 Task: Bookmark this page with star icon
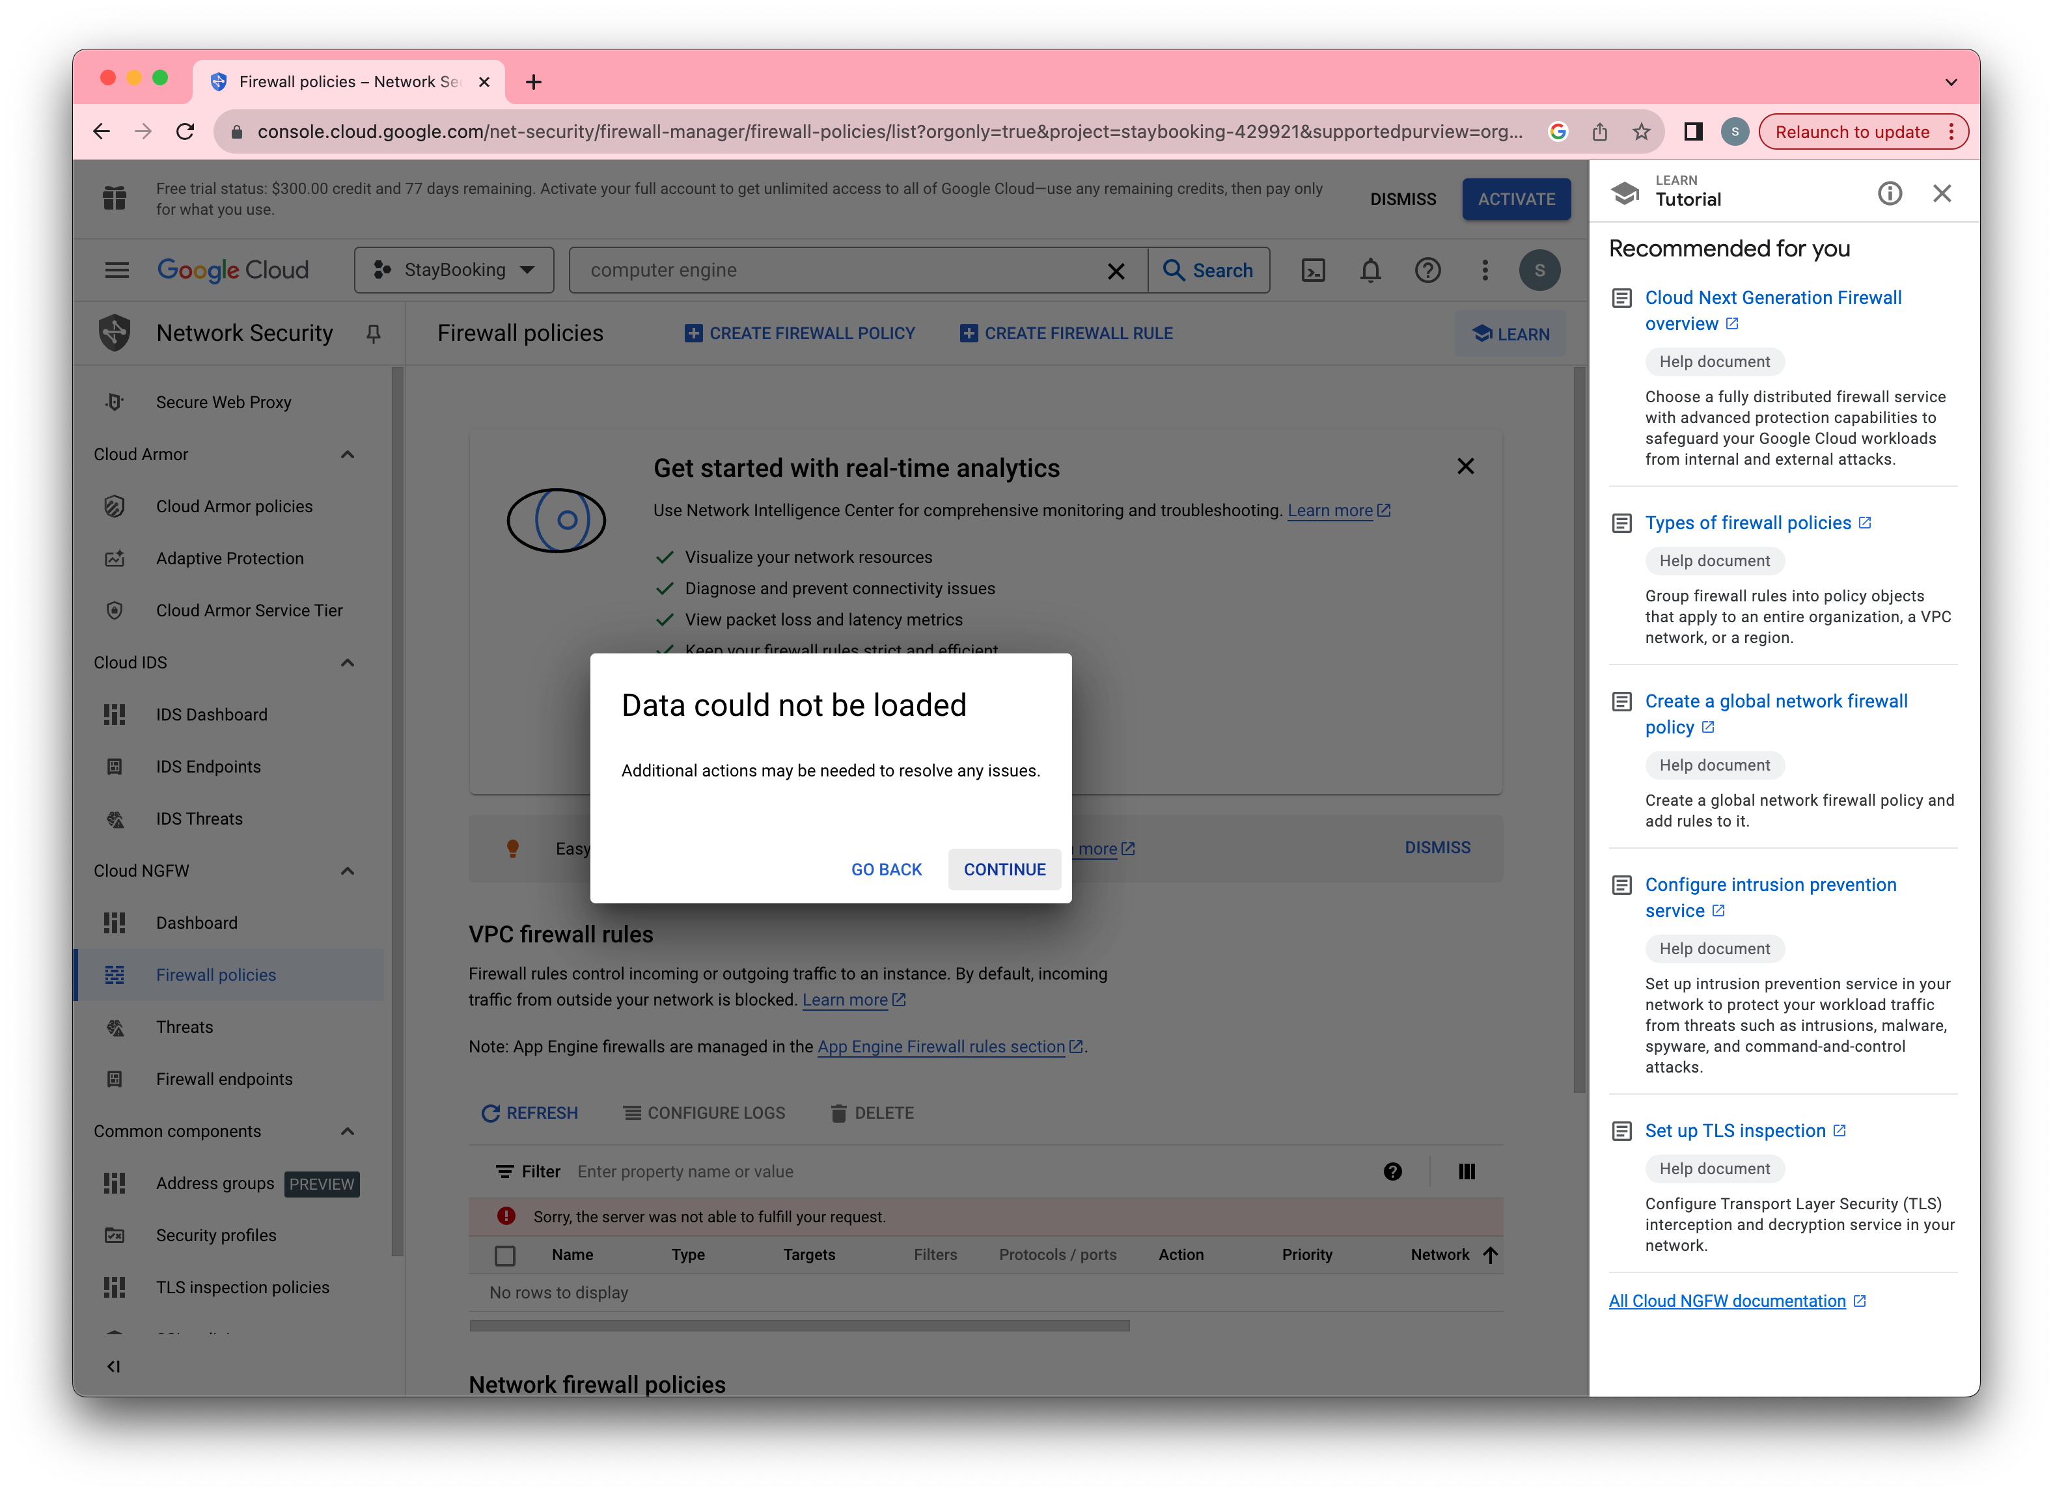1641,132
